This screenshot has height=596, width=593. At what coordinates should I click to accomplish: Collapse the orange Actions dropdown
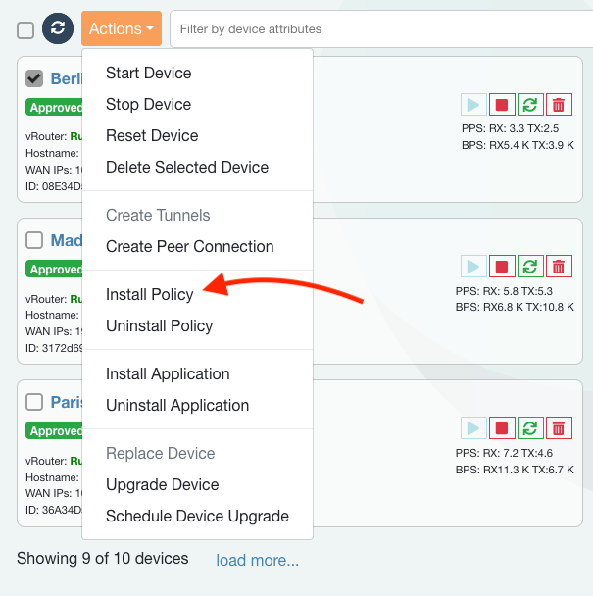pos(122,29)
